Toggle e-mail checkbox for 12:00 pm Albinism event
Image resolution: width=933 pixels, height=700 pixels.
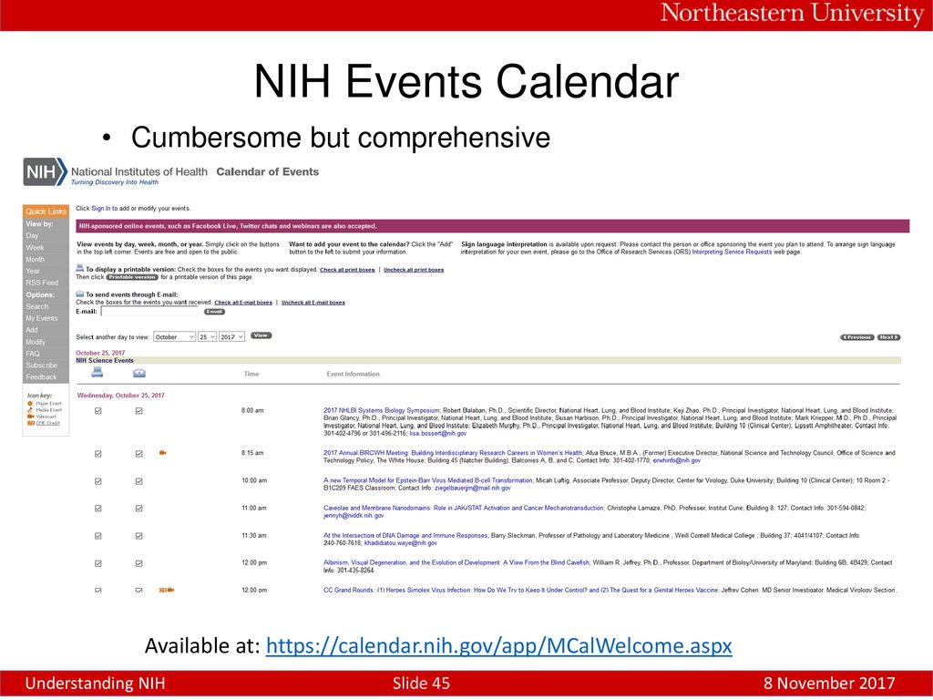(138, 563)
